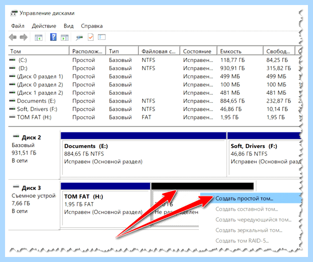Click drive icon of Диск 0 раздел 2

click(13, 84)
